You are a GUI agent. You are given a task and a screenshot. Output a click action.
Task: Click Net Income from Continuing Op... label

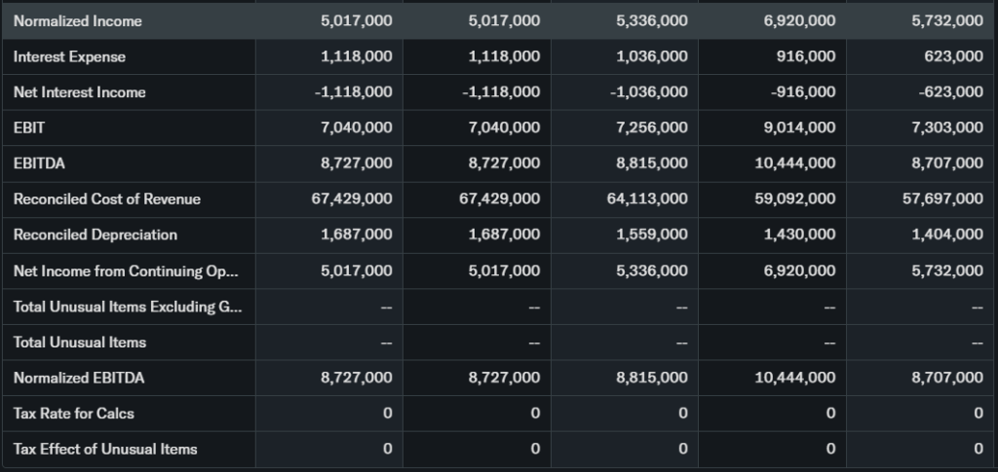[x=126, y=271]
